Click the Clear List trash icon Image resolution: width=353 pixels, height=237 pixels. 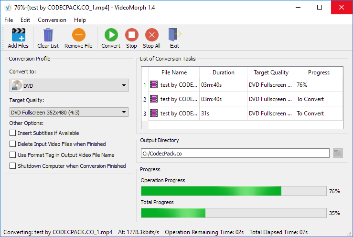click(x=48, y=35)
